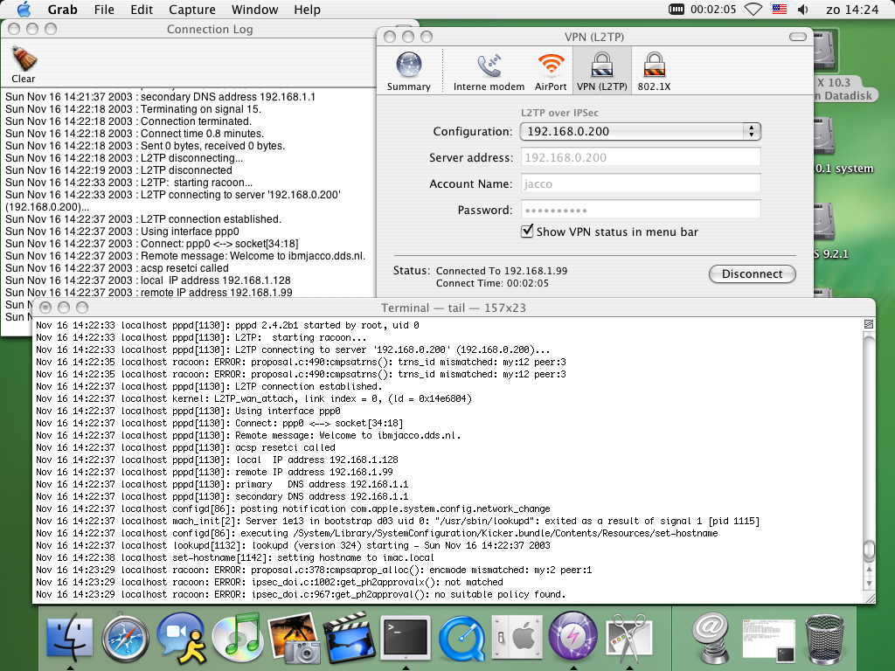This screenshot has width=895, height=671.
Task: Open the 802.1X toolbar icon
Action: (654, 71)
